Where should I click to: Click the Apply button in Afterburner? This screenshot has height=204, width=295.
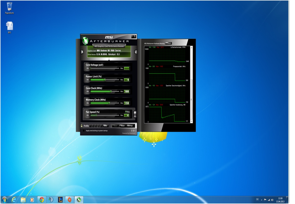click(115, 126)
